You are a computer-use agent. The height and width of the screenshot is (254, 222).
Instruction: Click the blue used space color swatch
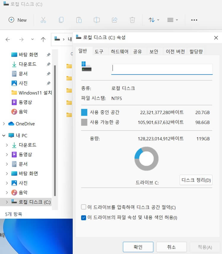(84, 112)
